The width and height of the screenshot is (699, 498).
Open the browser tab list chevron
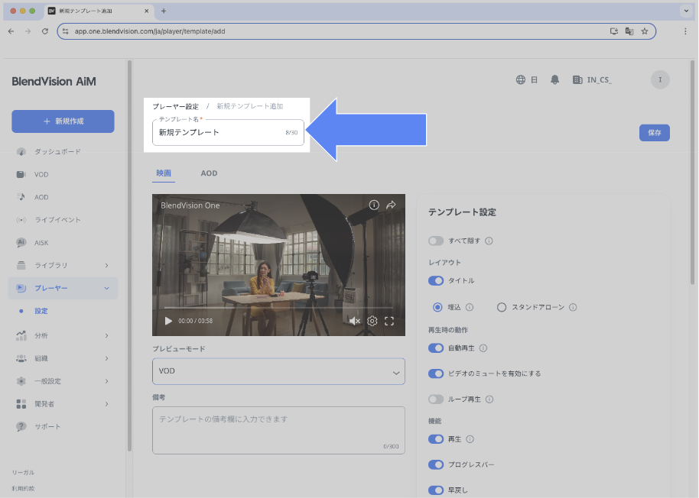coord(686,11)
